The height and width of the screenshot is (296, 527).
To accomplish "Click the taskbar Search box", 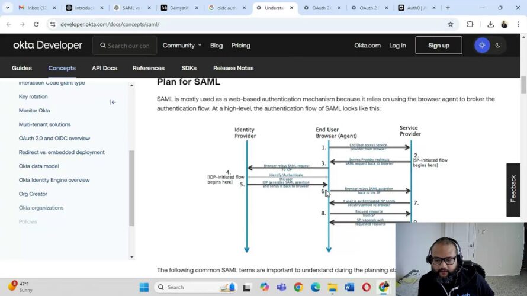I will coord(197,287).
